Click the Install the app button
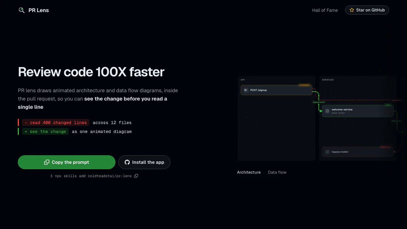 144,162
